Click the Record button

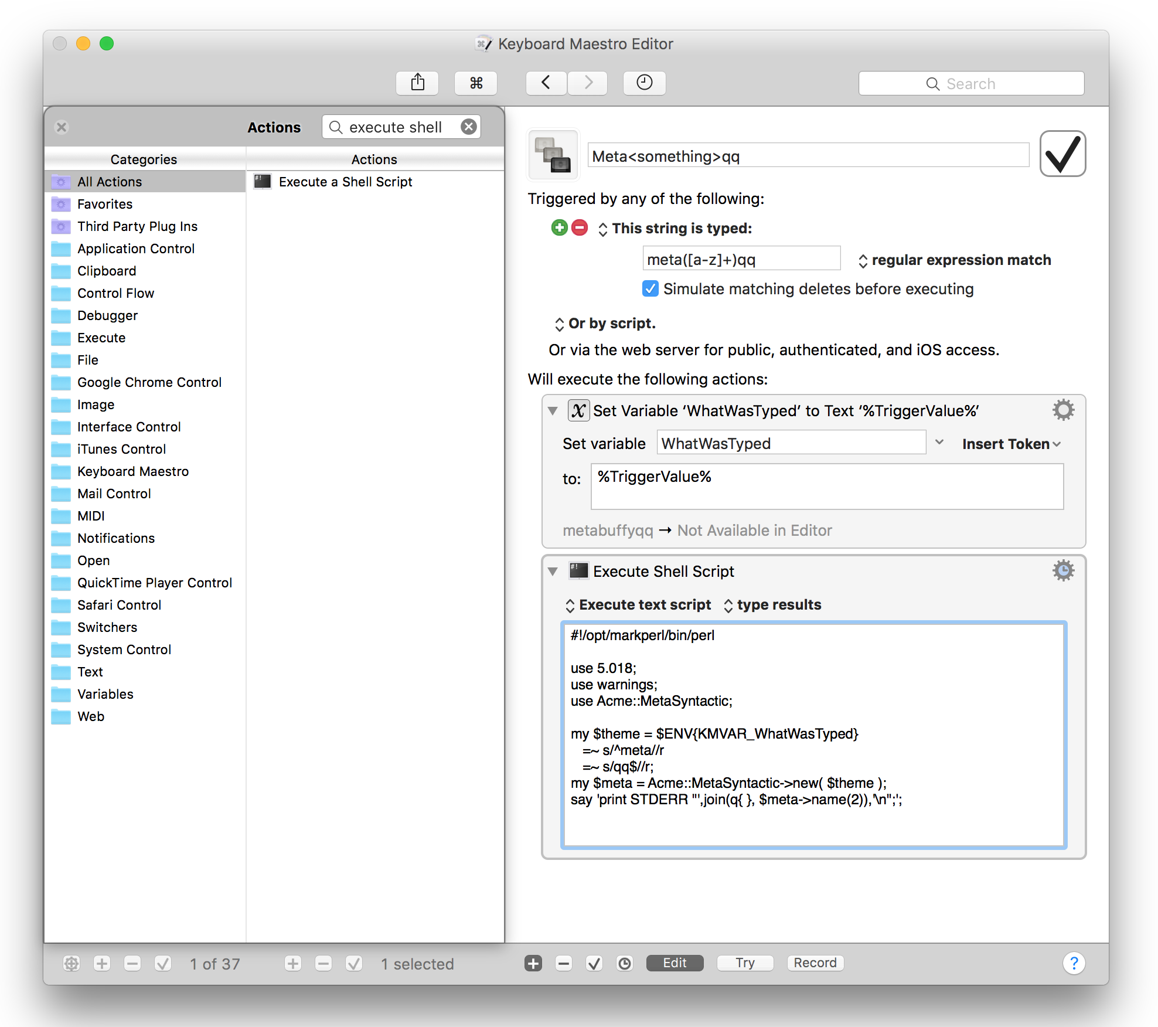(x=815, y=963)
